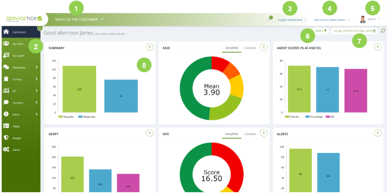Click the Responses chat bubbles icon
Viewport: 390px width, 195px height.
point(6,67)
